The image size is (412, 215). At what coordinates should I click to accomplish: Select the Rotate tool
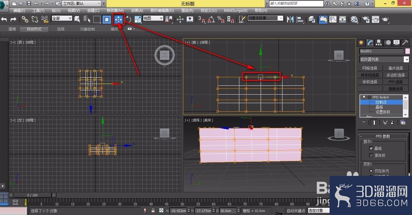[128, 19]
